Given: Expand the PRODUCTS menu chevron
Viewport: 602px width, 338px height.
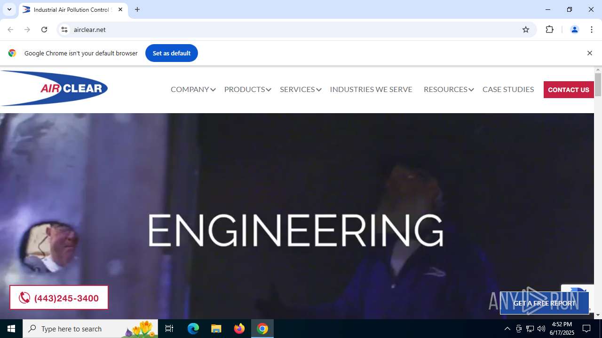Looking at the screenshot, I should [x=269, y=90].
